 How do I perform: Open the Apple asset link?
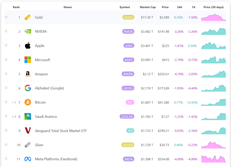[x=39, y=46]
